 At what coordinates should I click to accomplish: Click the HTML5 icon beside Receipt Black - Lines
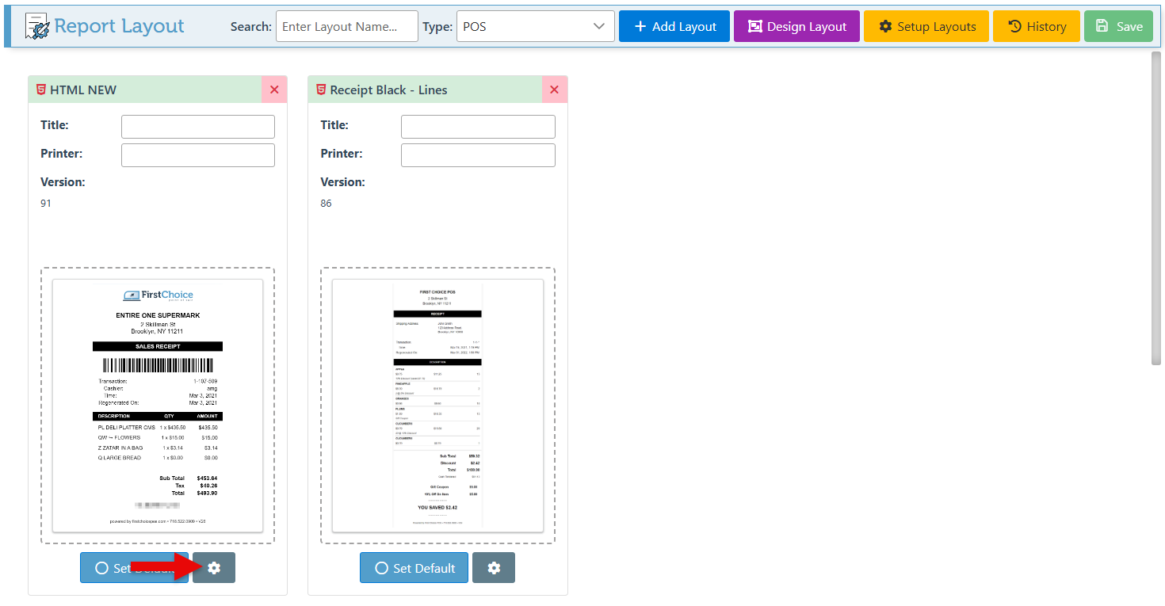click(x=321, y=90)
